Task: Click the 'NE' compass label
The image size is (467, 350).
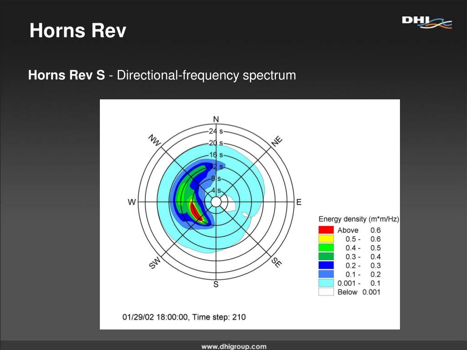Action: (x=277, y=141)
